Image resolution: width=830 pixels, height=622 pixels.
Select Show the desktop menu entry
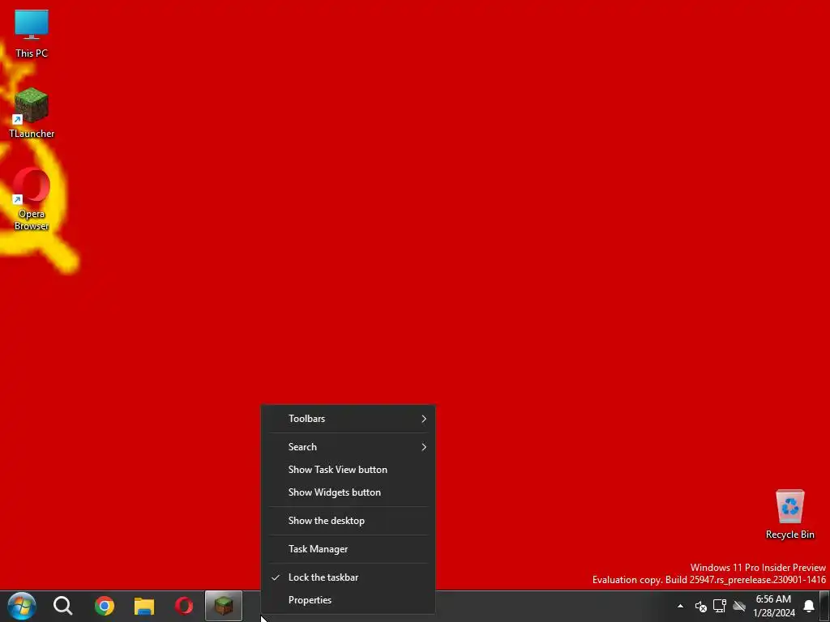[349, 521]
